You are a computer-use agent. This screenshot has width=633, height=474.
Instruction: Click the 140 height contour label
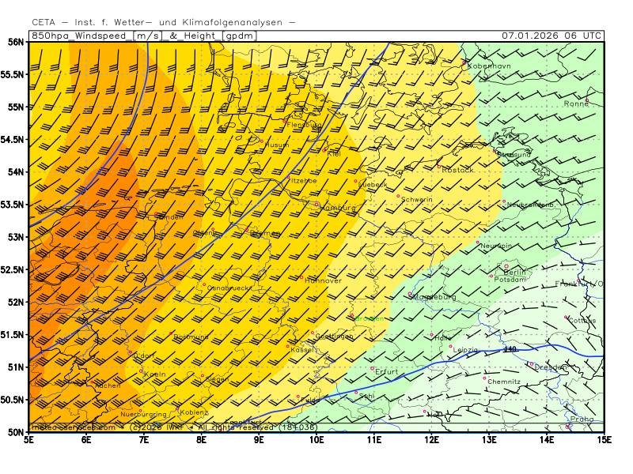click(510, 349)
